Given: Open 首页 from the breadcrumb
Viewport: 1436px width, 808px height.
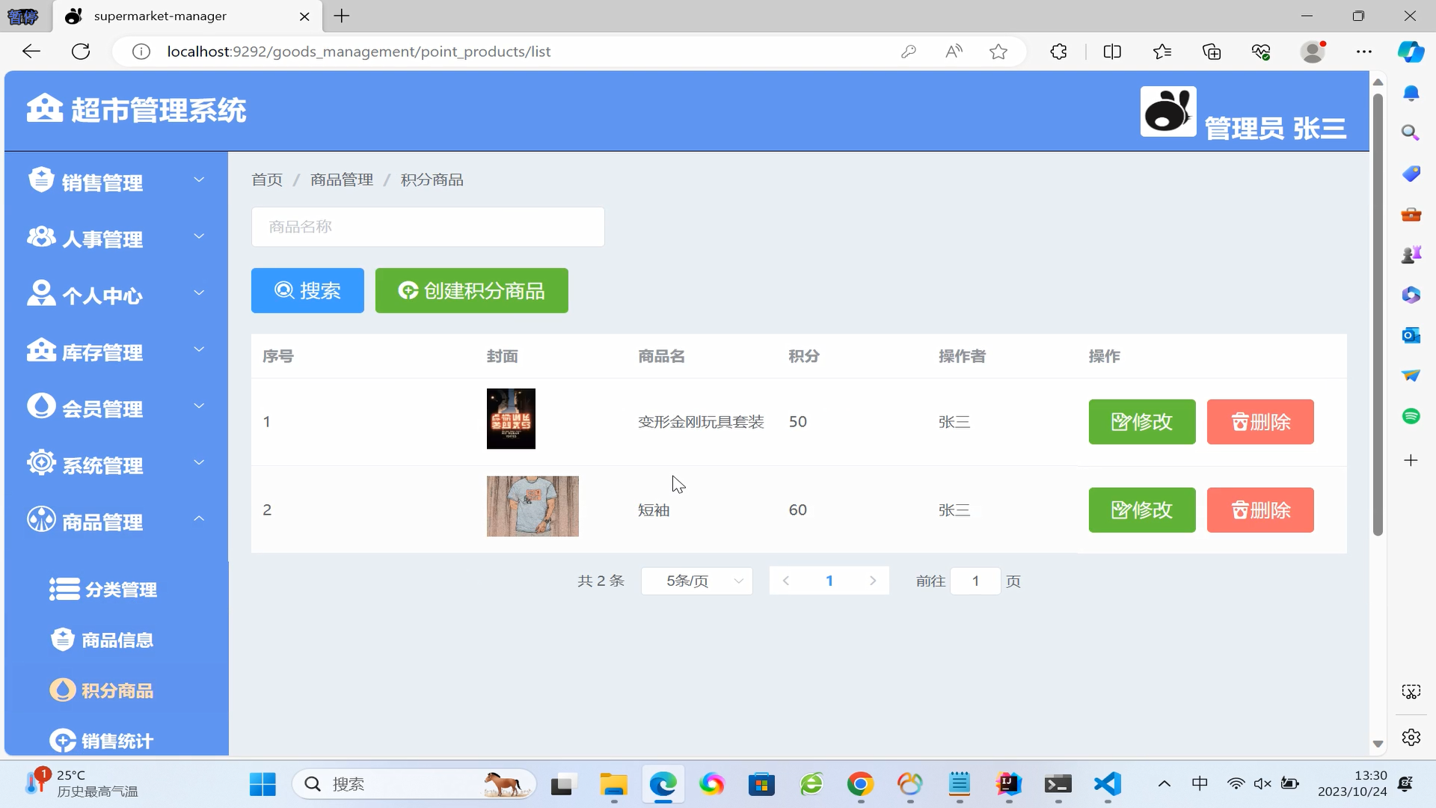Looking at the screenshot, I should [266, 180].
